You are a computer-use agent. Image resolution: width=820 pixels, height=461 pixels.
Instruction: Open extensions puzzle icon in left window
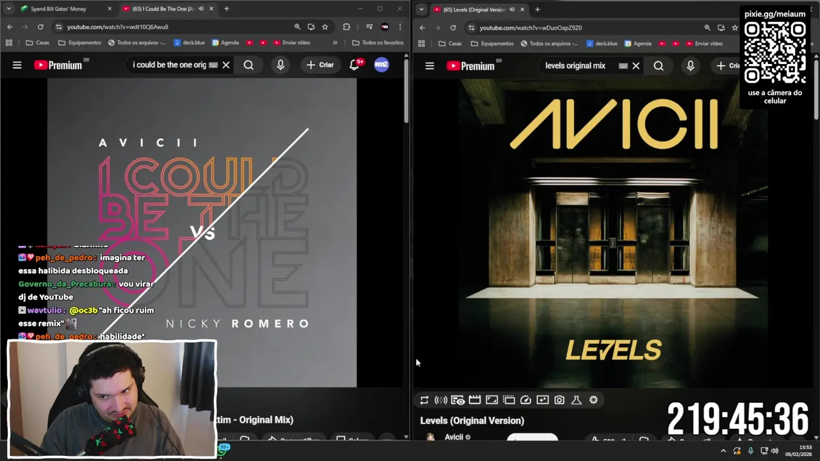[x=347, y=27]
